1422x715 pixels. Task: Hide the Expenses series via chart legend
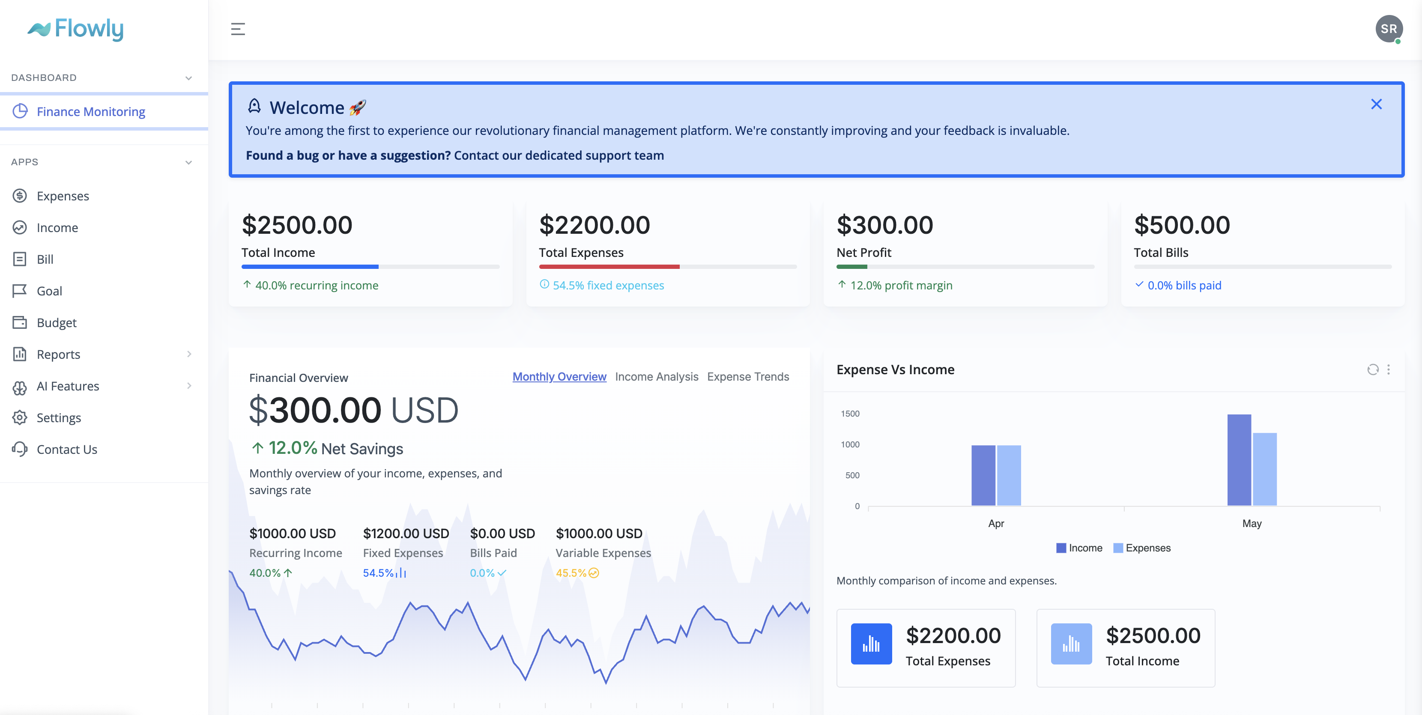(1143, 547)
